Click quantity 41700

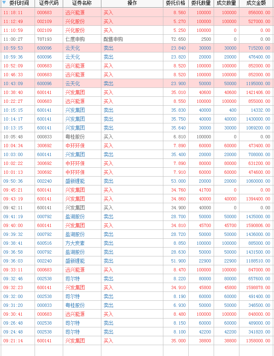point(205,190)
